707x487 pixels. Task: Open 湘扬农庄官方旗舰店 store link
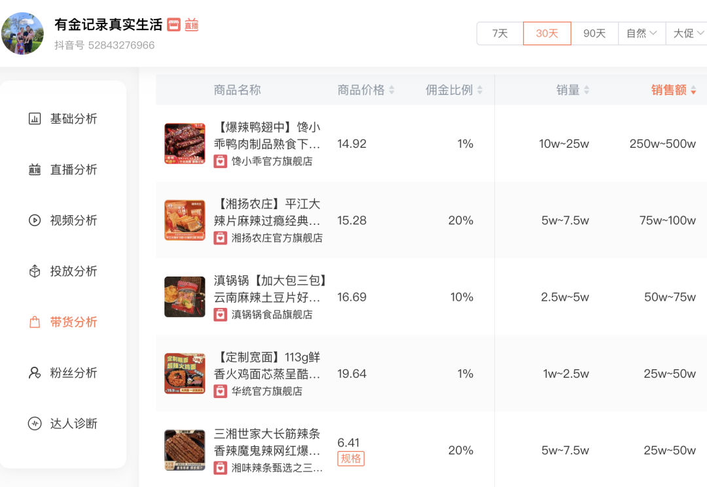click(x=277, y=238)
